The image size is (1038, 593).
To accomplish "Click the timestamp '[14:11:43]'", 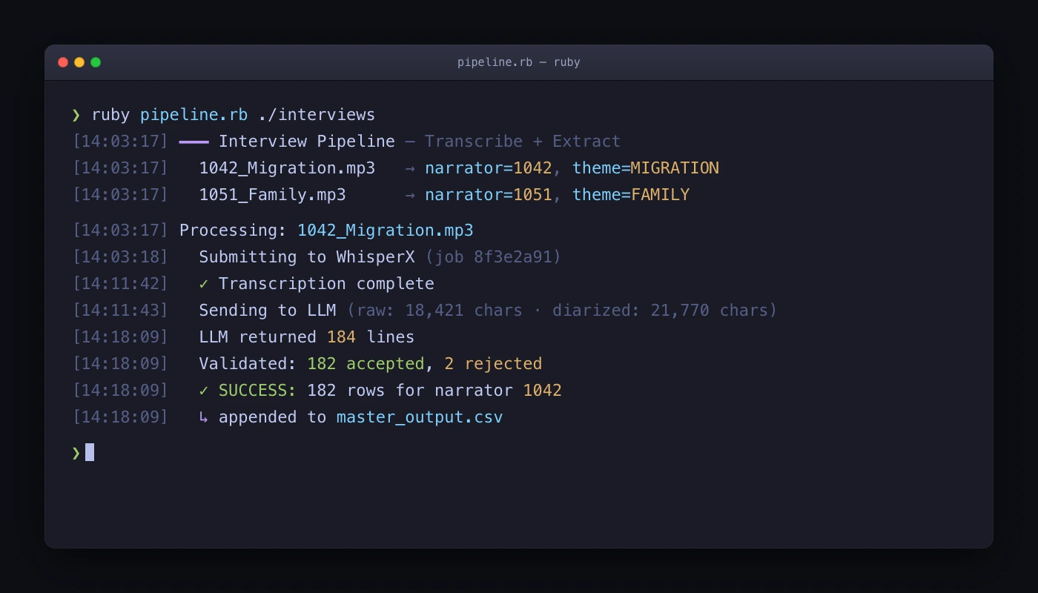I will pyautogui.click(x=121, y=311).
